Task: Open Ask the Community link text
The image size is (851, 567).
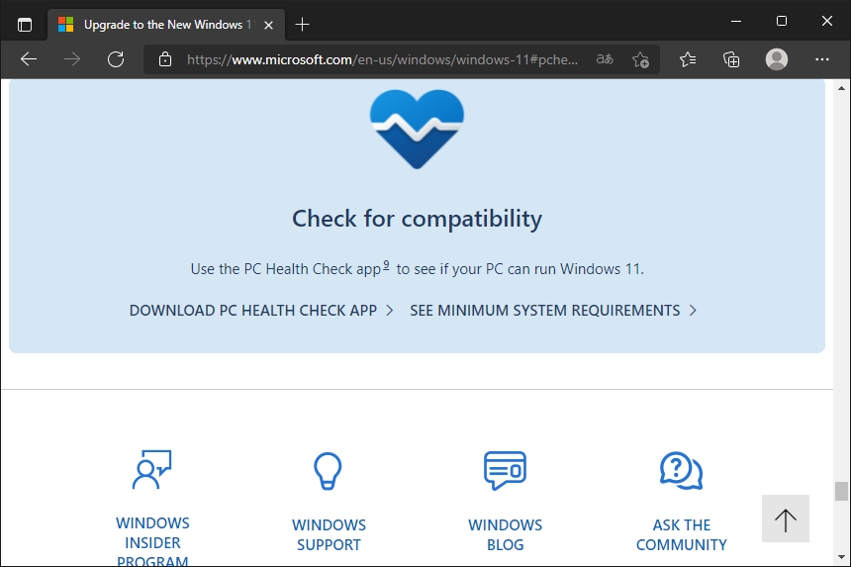Action: tap(682, 535)
